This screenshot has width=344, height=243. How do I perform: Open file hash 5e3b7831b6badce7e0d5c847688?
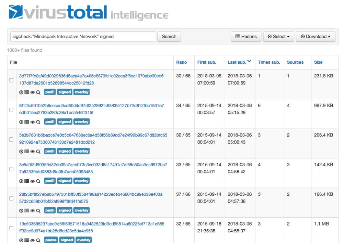[x=93, y=139]
